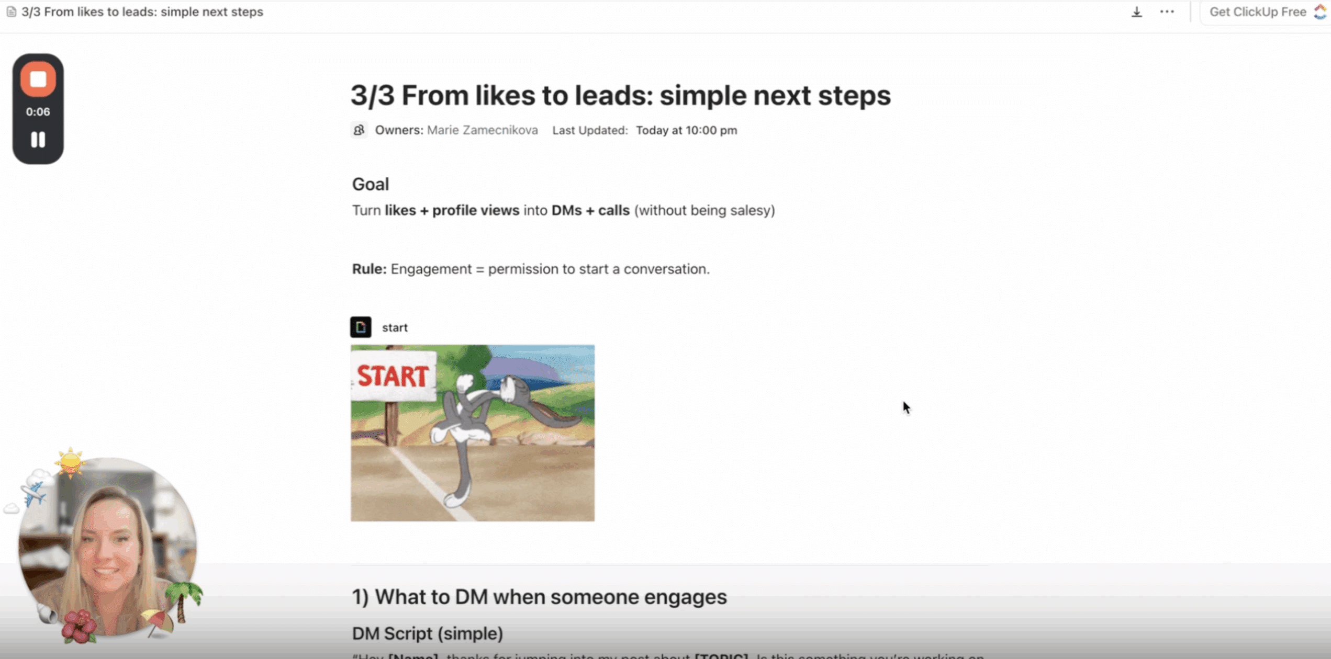1331x659 pixels.
Task: Click the owners people icon
Action: [359, 130]
